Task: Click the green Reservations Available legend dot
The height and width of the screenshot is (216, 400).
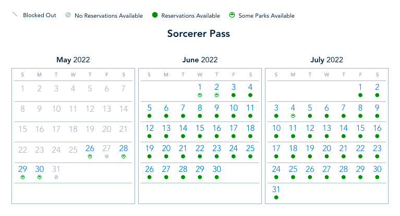Action: click(155, 16)
